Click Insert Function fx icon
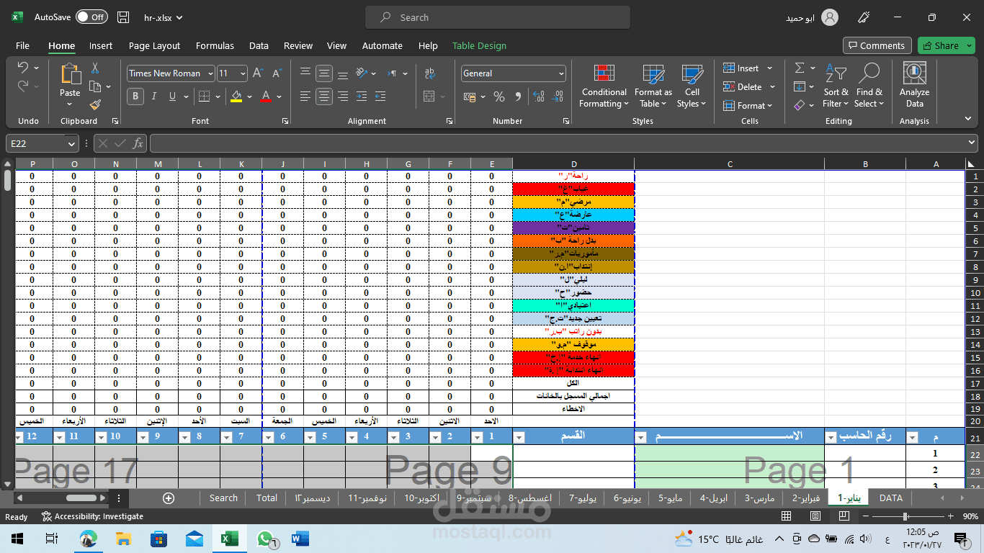 [x=138, y=143]
